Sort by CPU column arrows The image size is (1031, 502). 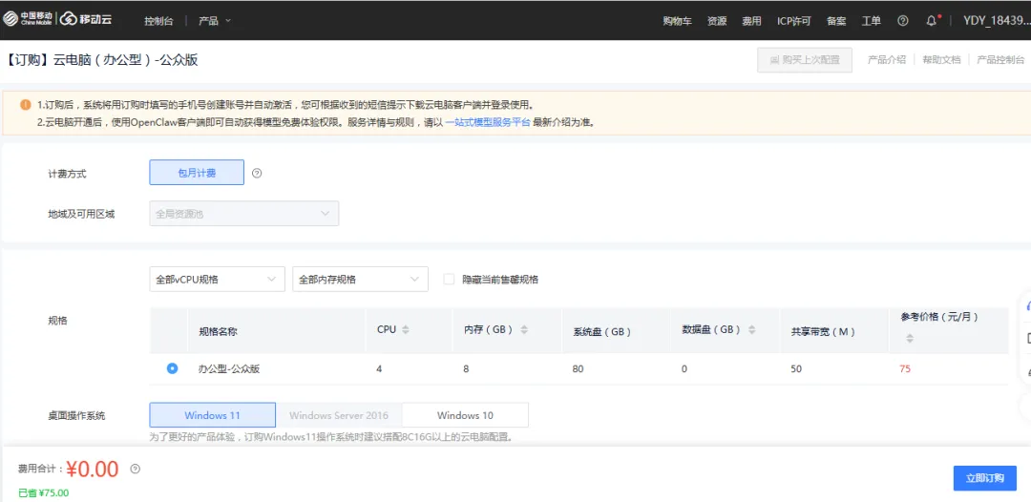click(x=405, y=330)
